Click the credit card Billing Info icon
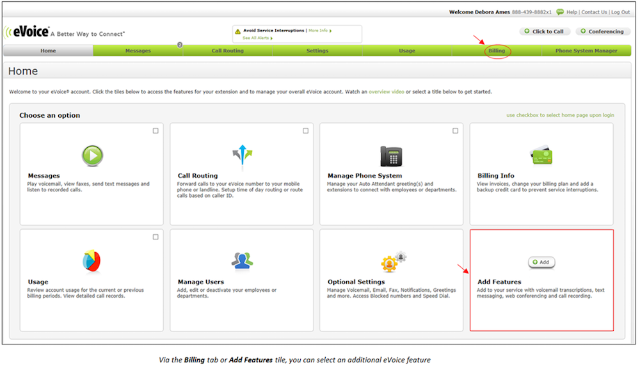 tap(541, 155)
